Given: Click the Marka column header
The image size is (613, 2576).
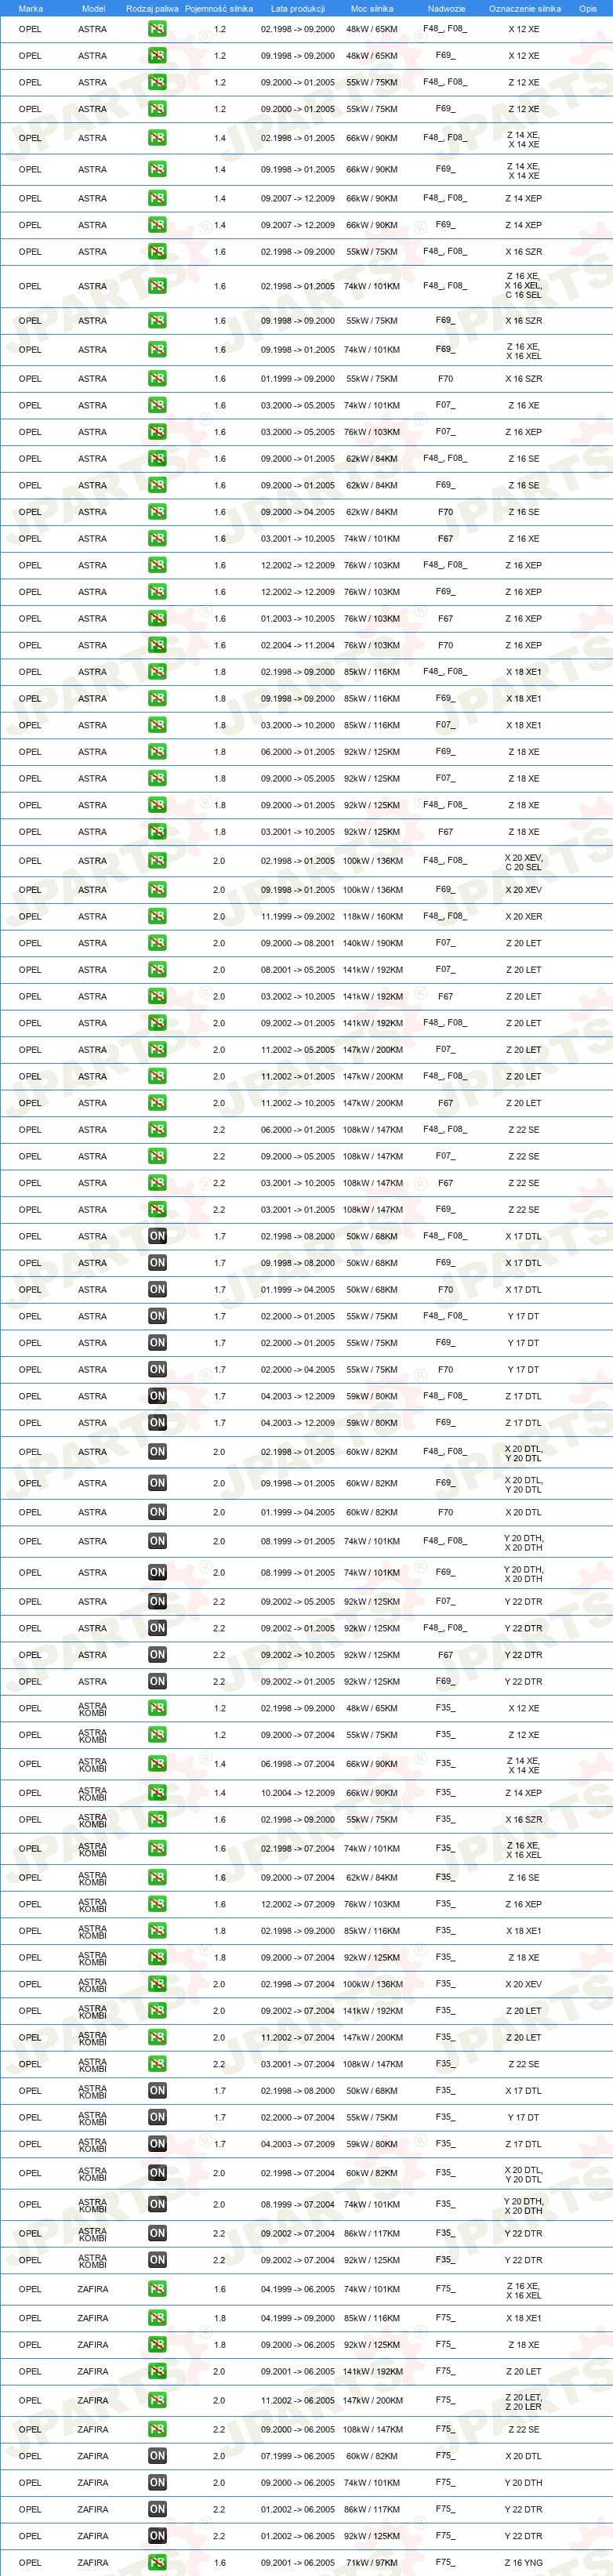Looking at the screenshot, I should (30, 8).
